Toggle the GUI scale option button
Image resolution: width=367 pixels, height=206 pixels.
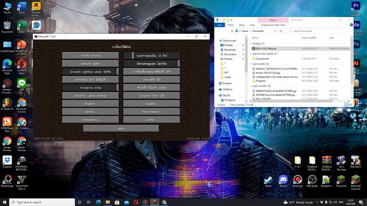(91, 80)
